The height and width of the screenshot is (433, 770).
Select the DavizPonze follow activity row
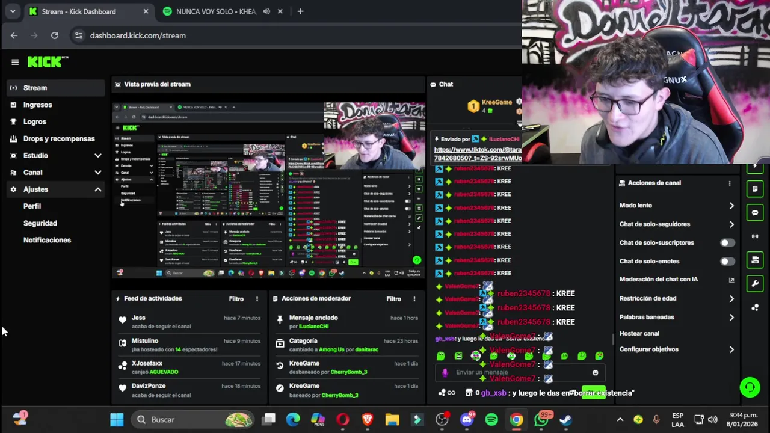pos(191,390)
